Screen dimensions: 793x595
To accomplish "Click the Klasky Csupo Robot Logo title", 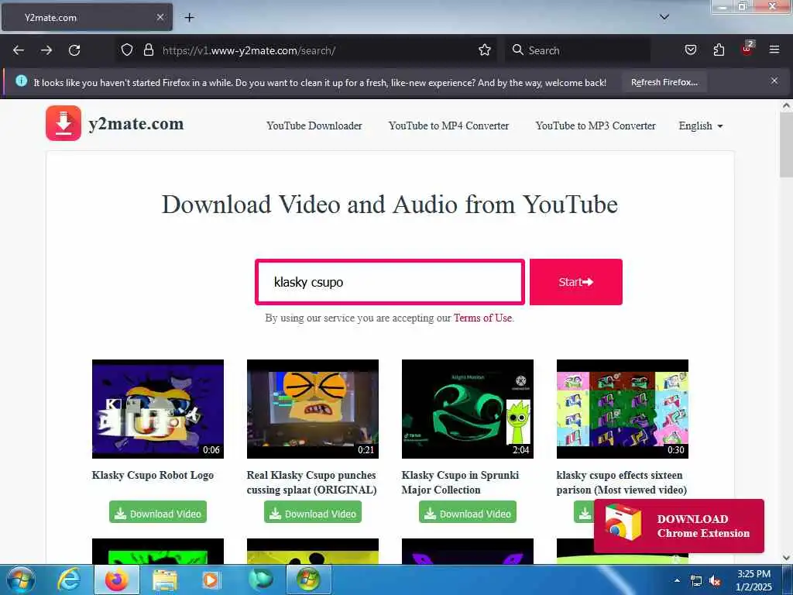I will pyautogui.click(x=153, y=475).
